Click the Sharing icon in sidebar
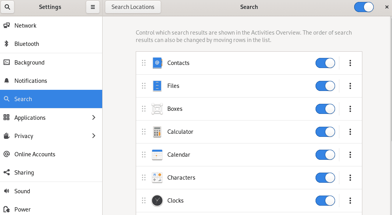This screenshot has height=215, width=392. click(7, 172)
